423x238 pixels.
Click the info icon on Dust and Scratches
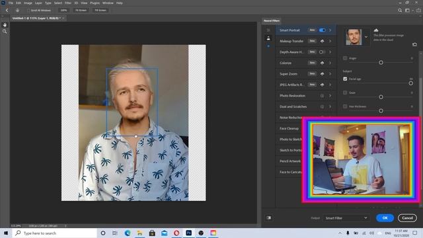click(x=322, y=106)
